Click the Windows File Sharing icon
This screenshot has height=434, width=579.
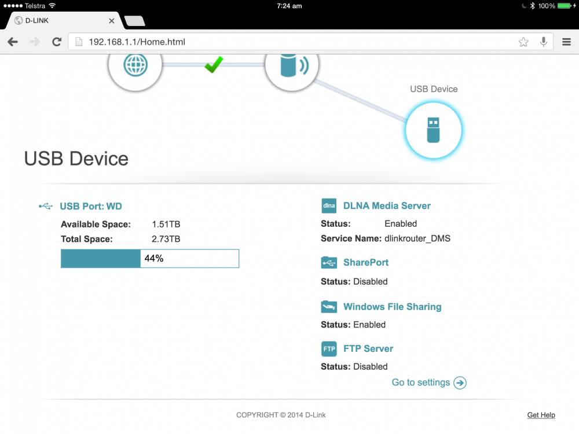click(329, 307)
